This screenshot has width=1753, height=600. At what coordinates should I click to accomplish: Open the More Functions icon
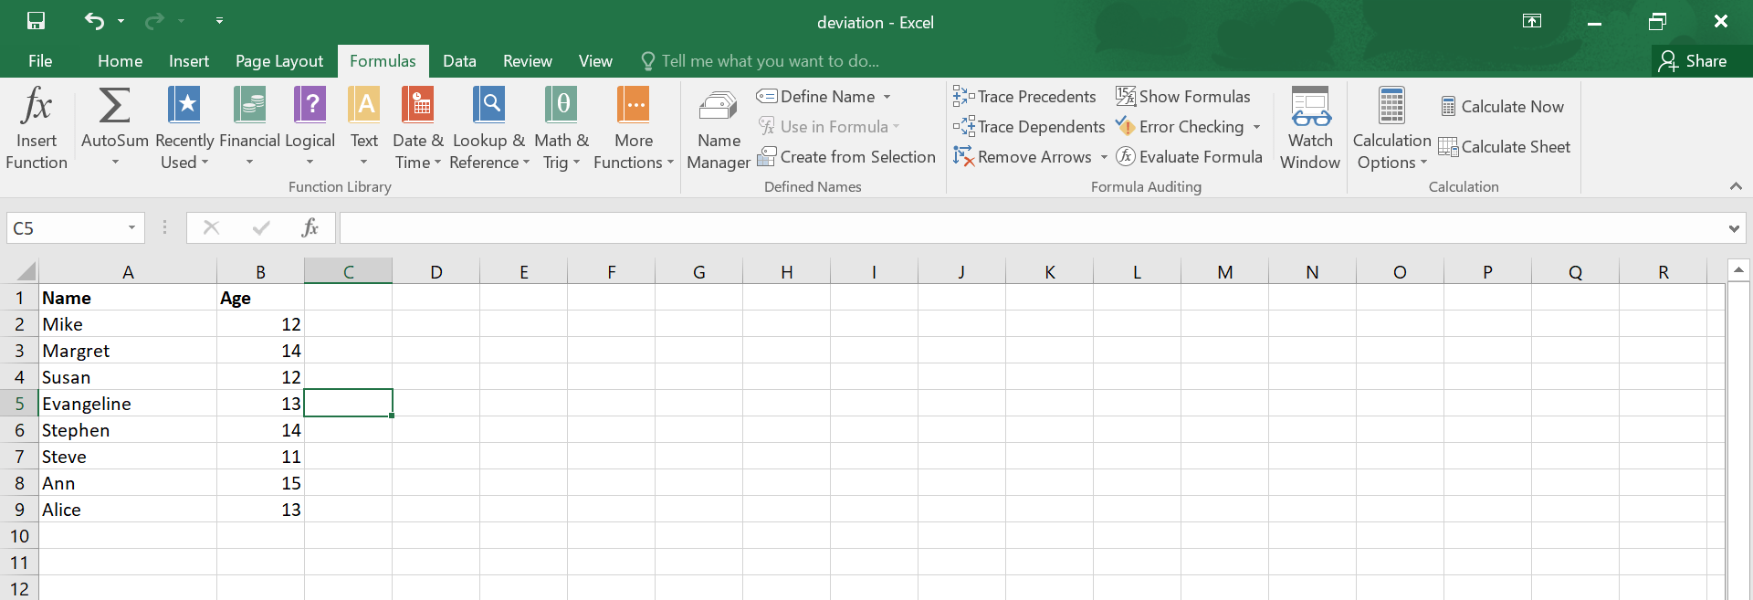coord(634,105)
